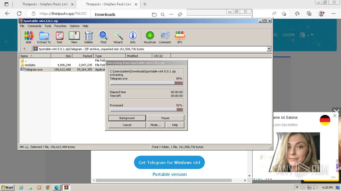Open browser favorites list icon
Image resolution: width=341 pixels, height=191 pixels.
[297, 14]
